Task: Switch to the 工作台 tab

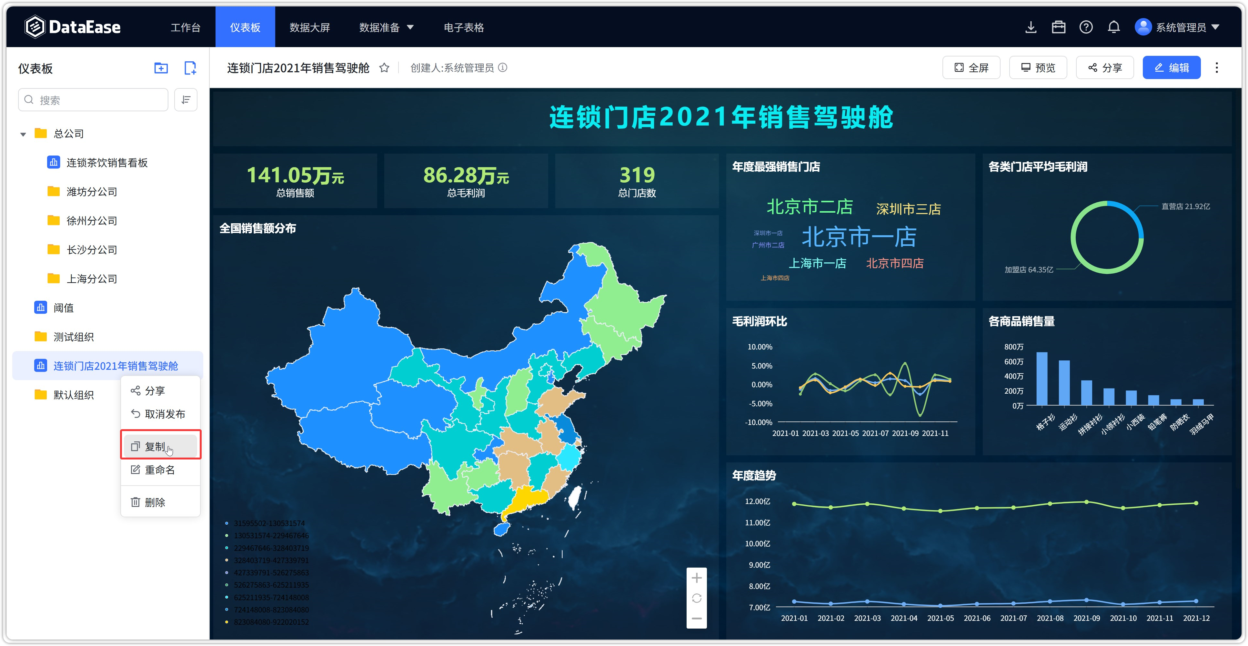Action: pyautogui.click(x=185, y=27)
